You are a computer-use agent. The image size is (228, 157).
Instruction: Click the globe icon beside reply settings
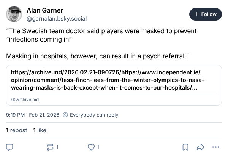[x=65, y=115]
